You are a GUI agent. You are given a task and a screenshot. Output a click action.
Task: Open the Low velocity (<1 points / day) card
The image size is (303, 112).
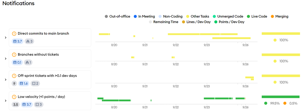(x=50, y=101)
